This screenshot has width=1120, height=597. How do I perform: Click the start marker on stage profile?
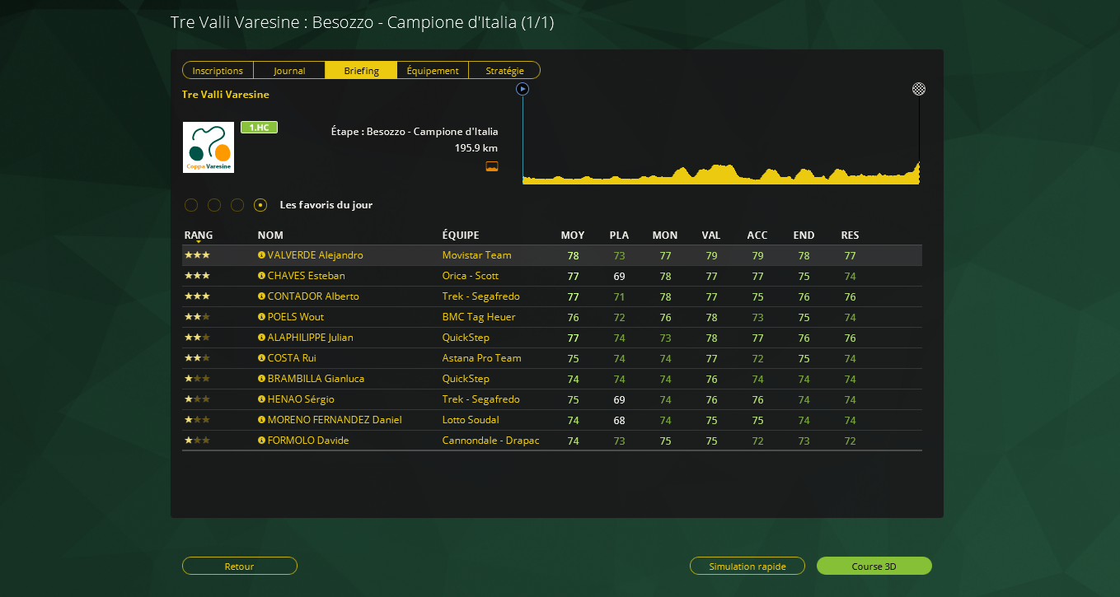[x=522, y=89]
